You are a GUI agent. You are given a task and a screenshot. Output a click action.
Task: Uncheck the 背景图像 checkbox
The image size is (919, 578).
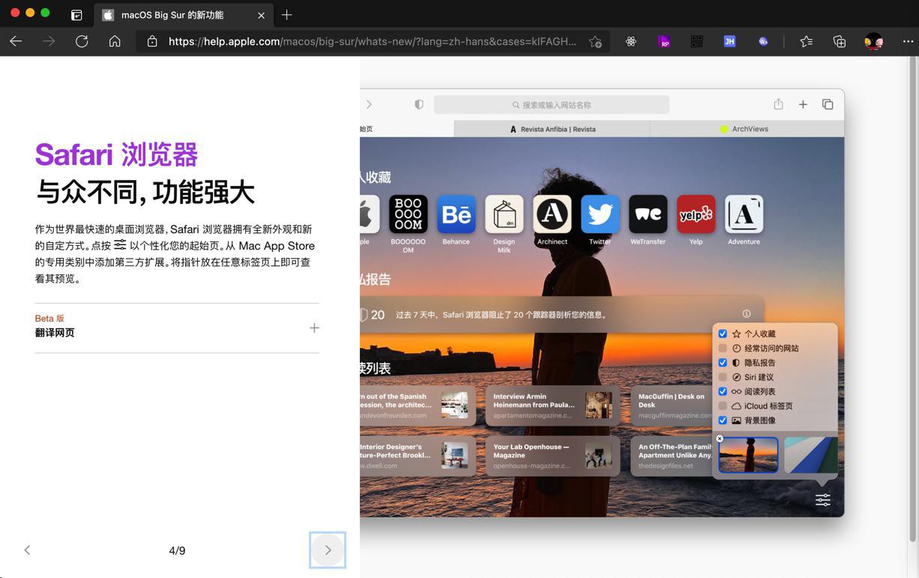(723, 421)
